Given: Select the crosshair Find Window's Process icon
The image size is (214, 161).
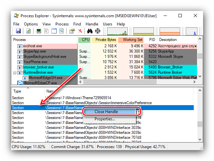Looking at the screenshot, I should coord(98,31).
